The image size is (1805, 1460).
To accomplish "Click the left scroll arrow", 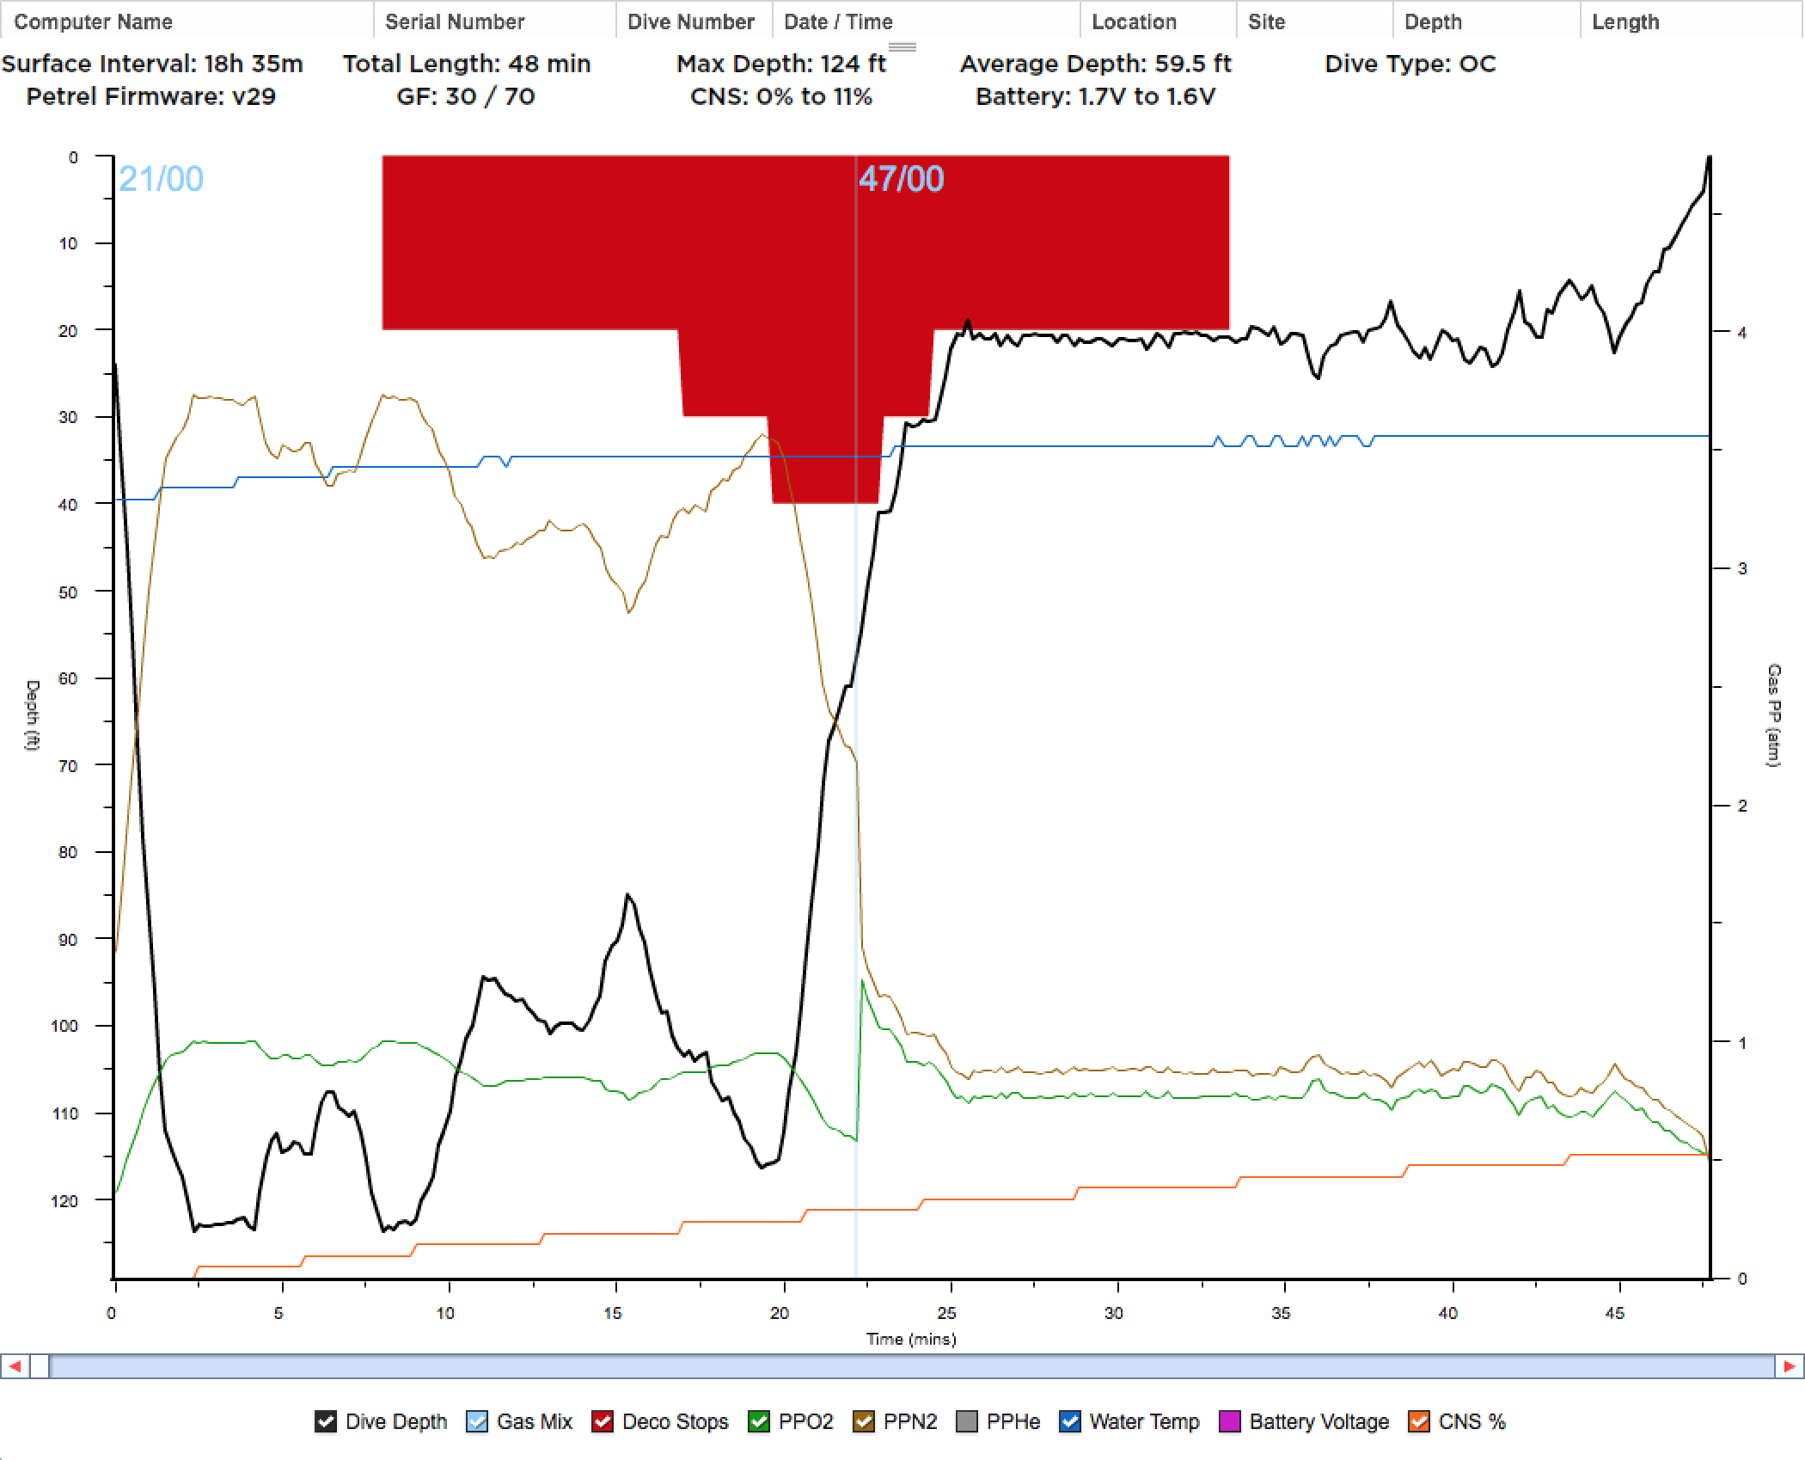I will pos(15,1366).
